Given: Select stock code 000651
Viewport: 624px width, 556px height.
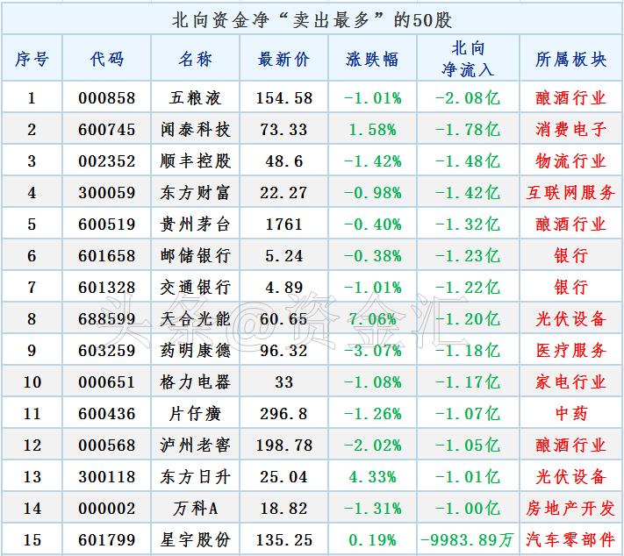Looking at the screenshot, I should pos(107,381).
